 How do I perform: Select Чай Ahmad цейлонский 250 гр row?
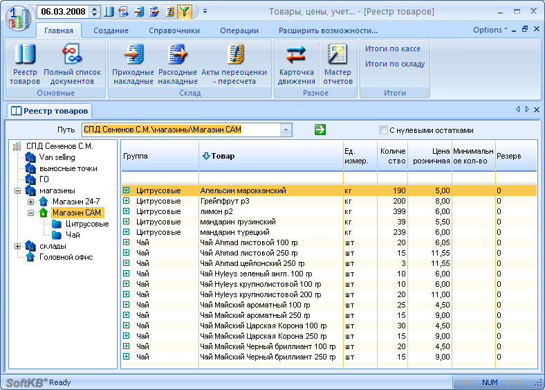[329, 263]
